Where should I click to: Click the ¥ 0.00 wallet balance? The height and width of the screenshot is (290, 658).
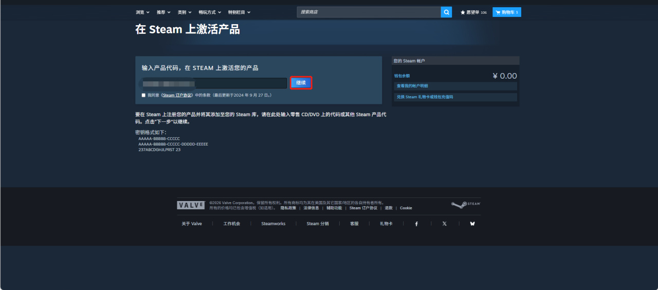(x=505, y=76)
